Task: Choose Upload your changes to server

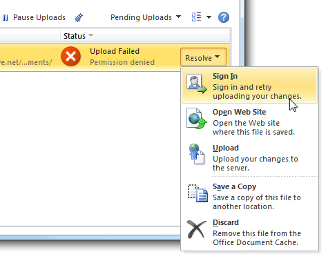Action: [x=249, y=157]
